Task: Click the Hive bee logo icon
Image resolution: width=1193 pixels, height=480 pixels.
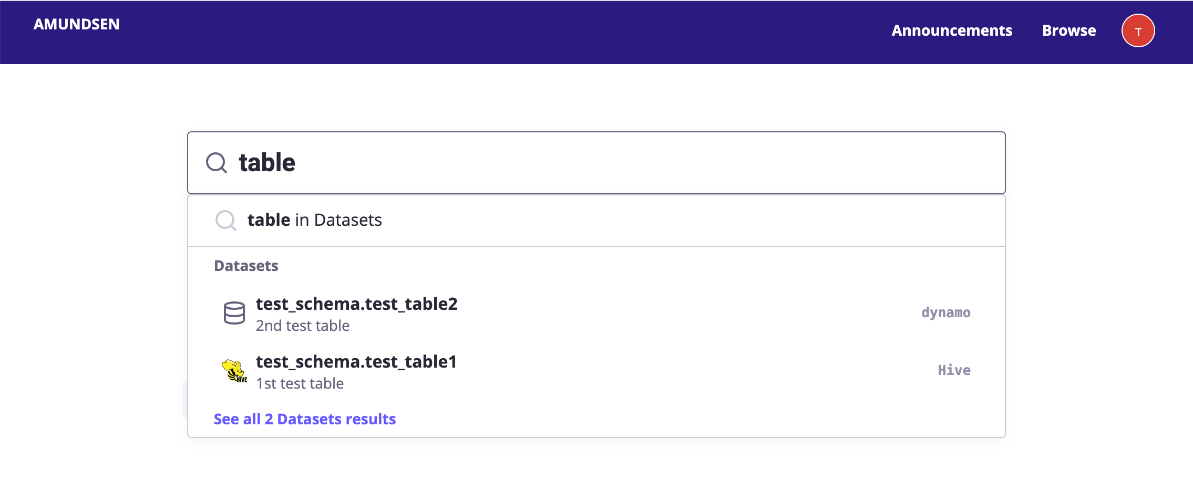Action: point(234,371)
